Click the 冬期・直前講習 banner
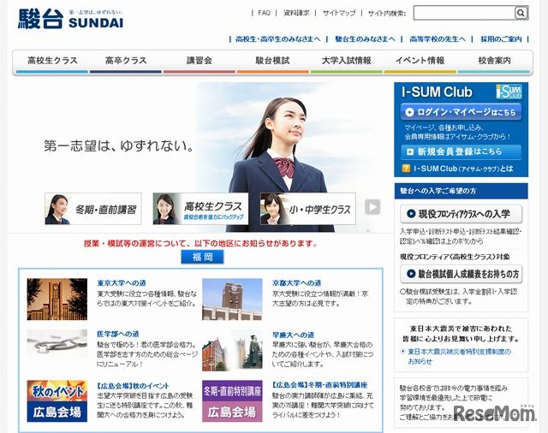548x433 pixels. click(93, 209)
